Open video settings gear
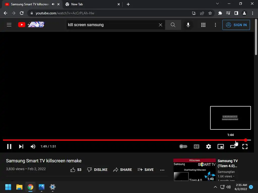Image resolution: width=258 pixels, height=193 pixels. (208, 147)
